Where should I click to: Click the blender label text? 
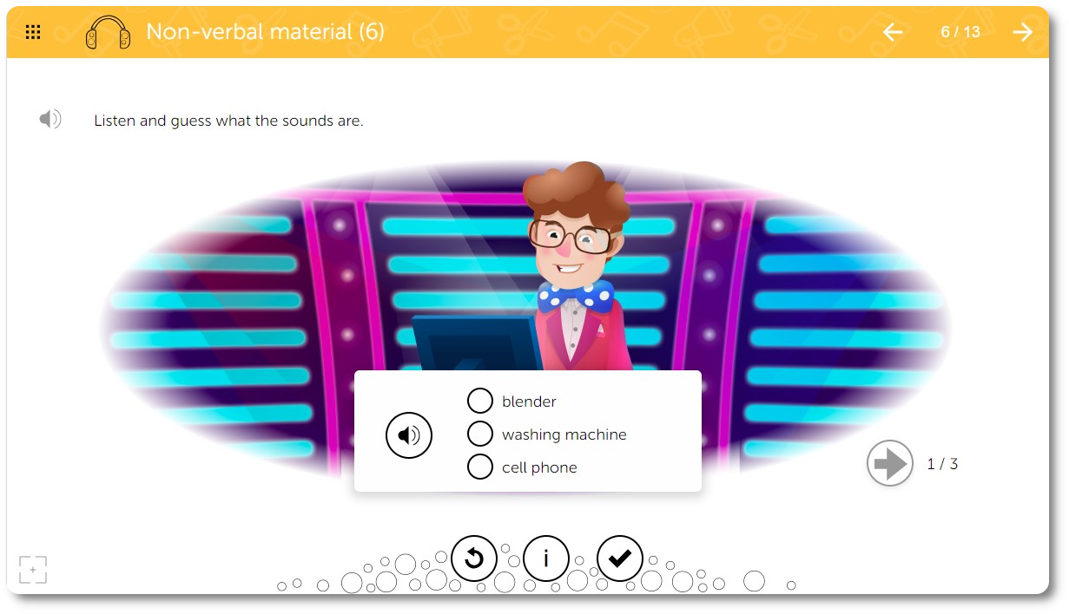[x=529, y=402]
